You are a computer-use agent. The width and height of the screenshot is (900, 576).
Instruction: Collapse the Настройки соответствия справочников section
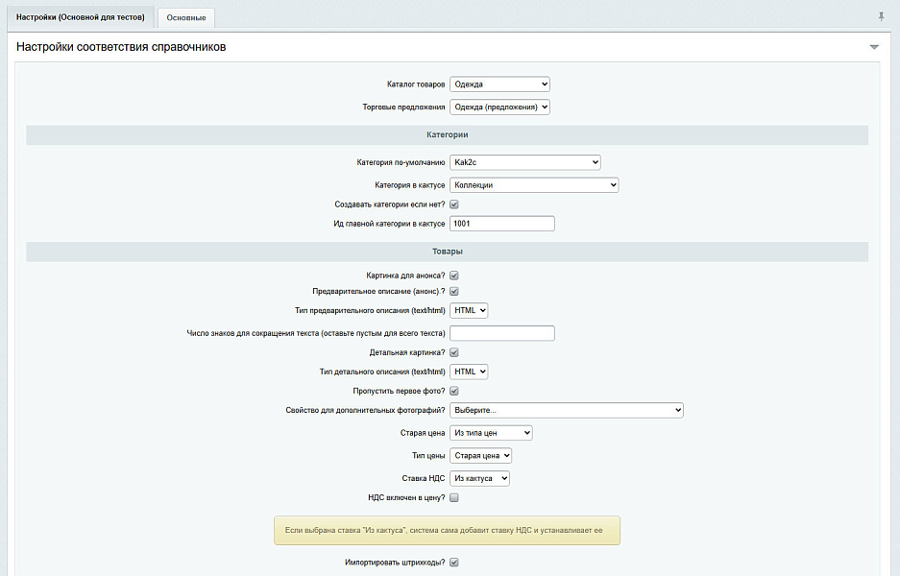[x=874, y=47]
